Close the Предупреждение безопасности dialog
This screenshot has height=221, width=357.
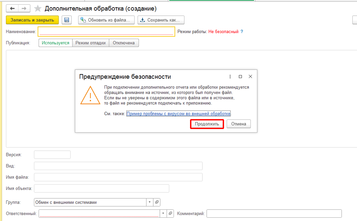pos(250,77)
